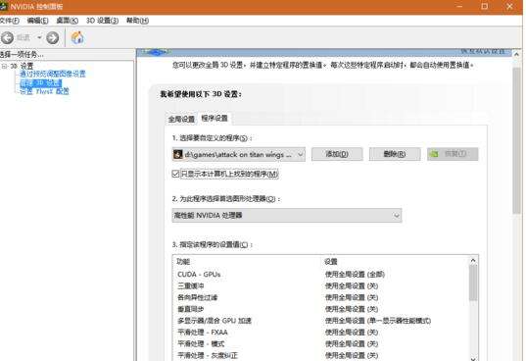Screen dimensions: 526x361
Task: Select the 三重缓冲 setting row
Action: click(320, 286)
